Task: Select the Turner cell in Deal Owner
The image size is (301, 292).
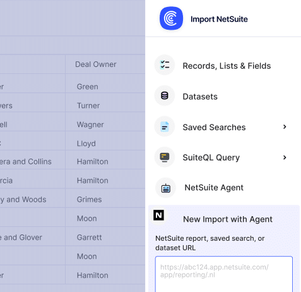Action: (105, 102)
